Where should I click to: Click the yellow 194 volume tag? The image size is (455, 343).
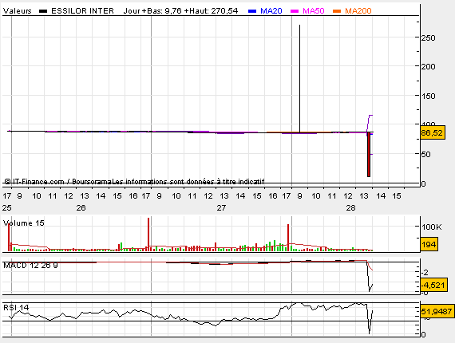pos(429,244)
